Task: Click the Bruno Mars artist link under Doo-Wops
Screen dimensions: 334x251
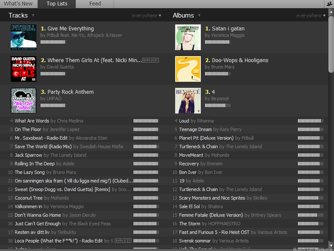Action: (x=223, y=67)
